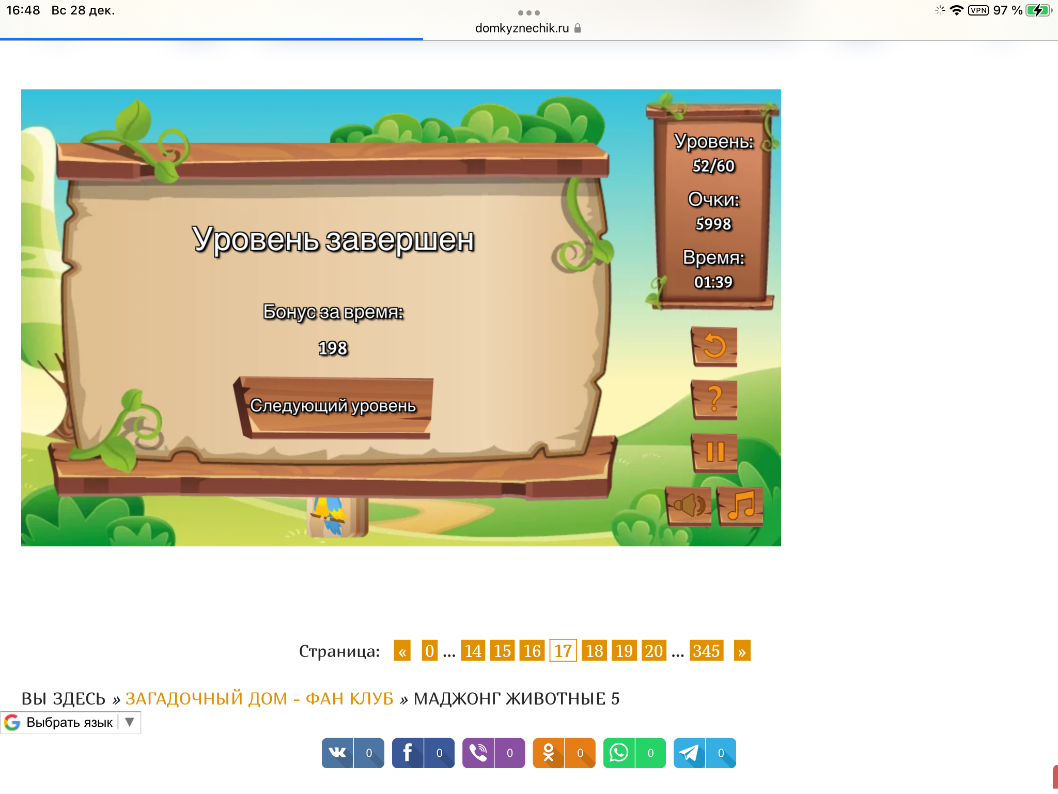Go to previous page arrow «
The height and width of the screenshot is (794, 1058).
tap(402, 651)
